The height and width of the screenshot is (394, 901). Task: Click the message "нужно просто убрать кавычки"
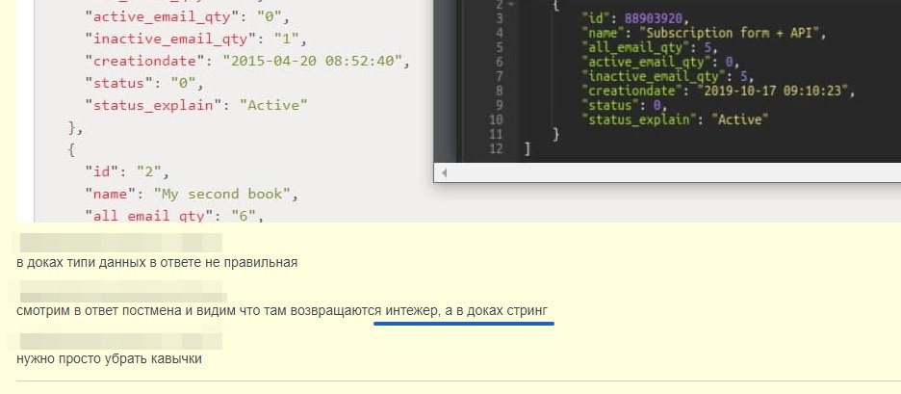(x=109, y=359)
